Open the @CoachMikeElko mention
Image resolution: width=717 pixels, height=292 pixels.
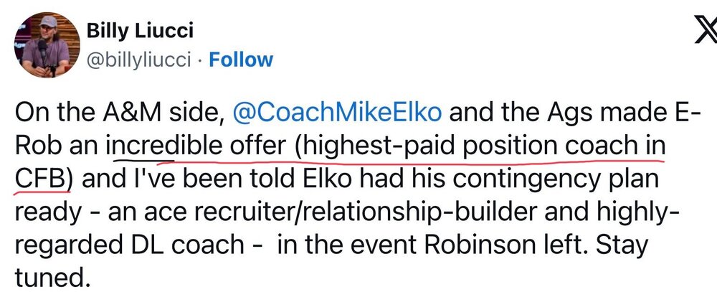click(x=337, y=113)
